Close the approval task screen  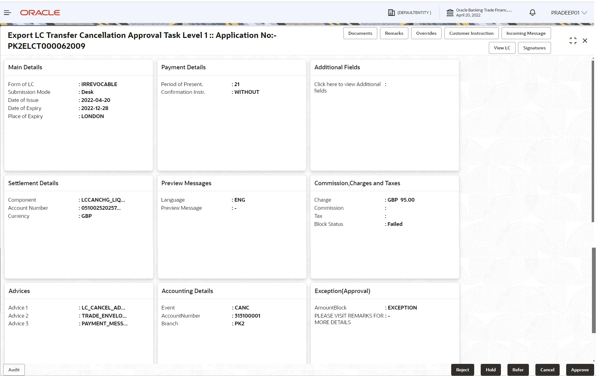(585, 40)
